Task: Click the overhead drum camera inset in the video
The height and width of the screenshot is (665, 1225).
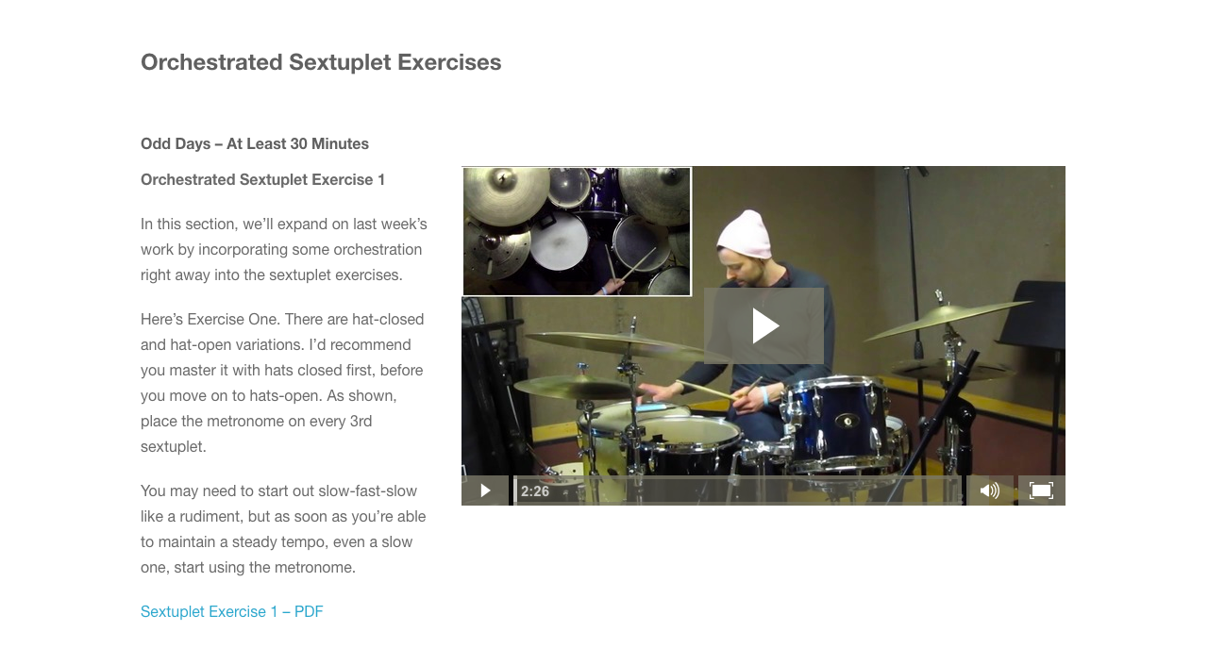Action: [x=577, y=231]
